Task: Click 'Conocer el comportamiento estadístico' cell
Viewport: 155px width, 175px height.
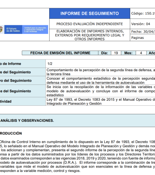Action: [100, 80]
